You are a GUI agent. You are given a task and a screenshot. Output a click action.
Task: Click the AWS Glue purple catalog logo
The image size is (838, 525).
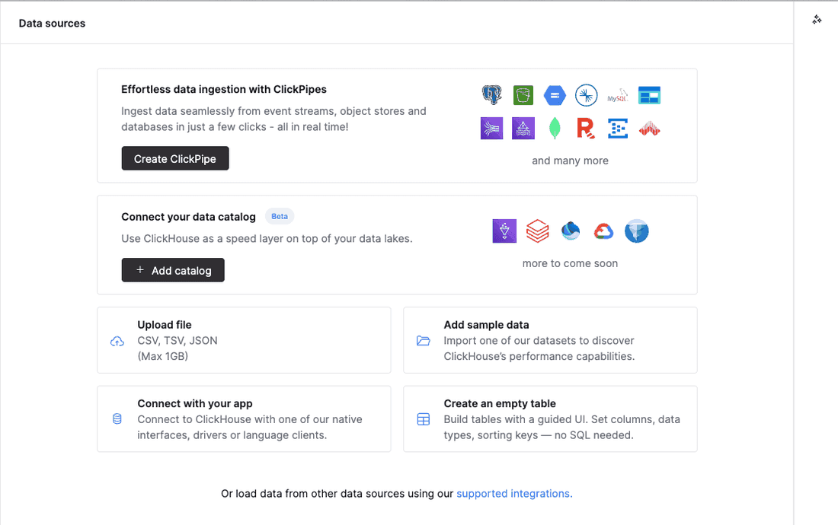[x=504, y=231]
